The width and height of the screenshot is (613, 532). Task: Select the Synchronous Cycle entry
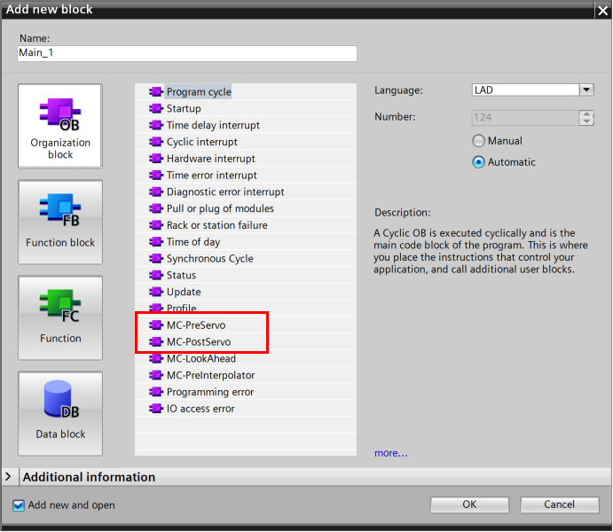tap(246, 258)
